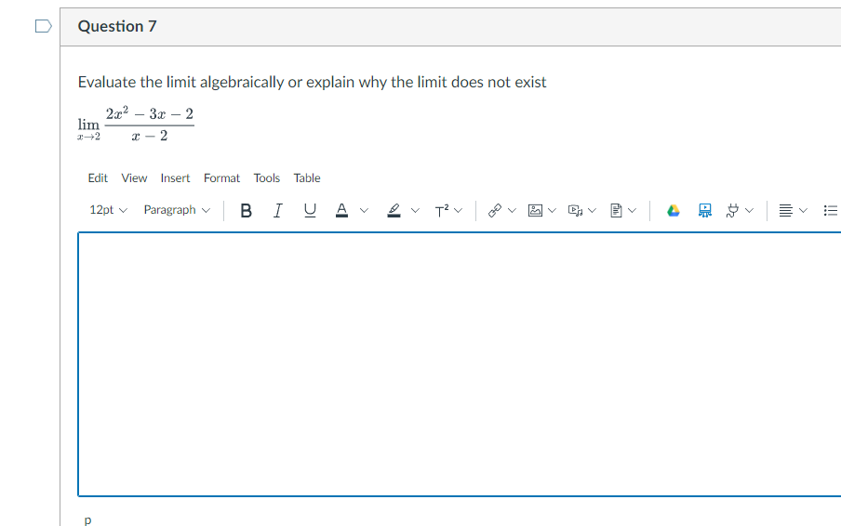Open the Paragraph block format dropdown

(177, 210)
